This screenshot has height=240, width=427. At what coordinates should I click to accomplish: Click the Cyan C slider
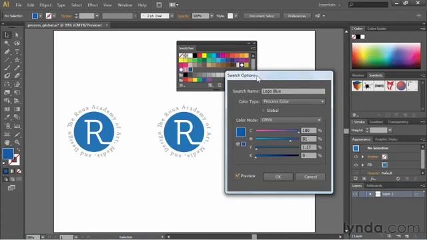(x=278, y=131)
